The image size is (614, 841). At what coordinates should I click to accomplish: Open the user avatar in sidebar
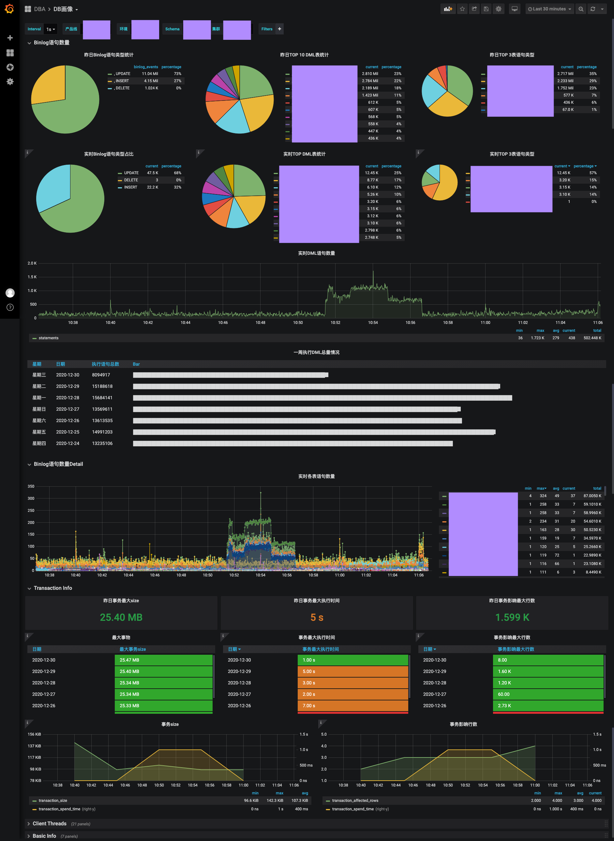pos(10,293)
